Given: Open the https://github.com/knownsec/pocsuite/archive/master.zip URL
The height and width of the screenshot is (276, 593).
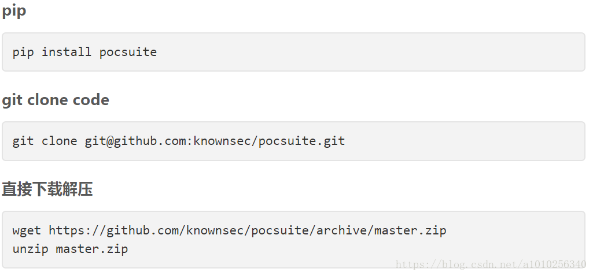Looking at the screenshot, I should [247, 230].
